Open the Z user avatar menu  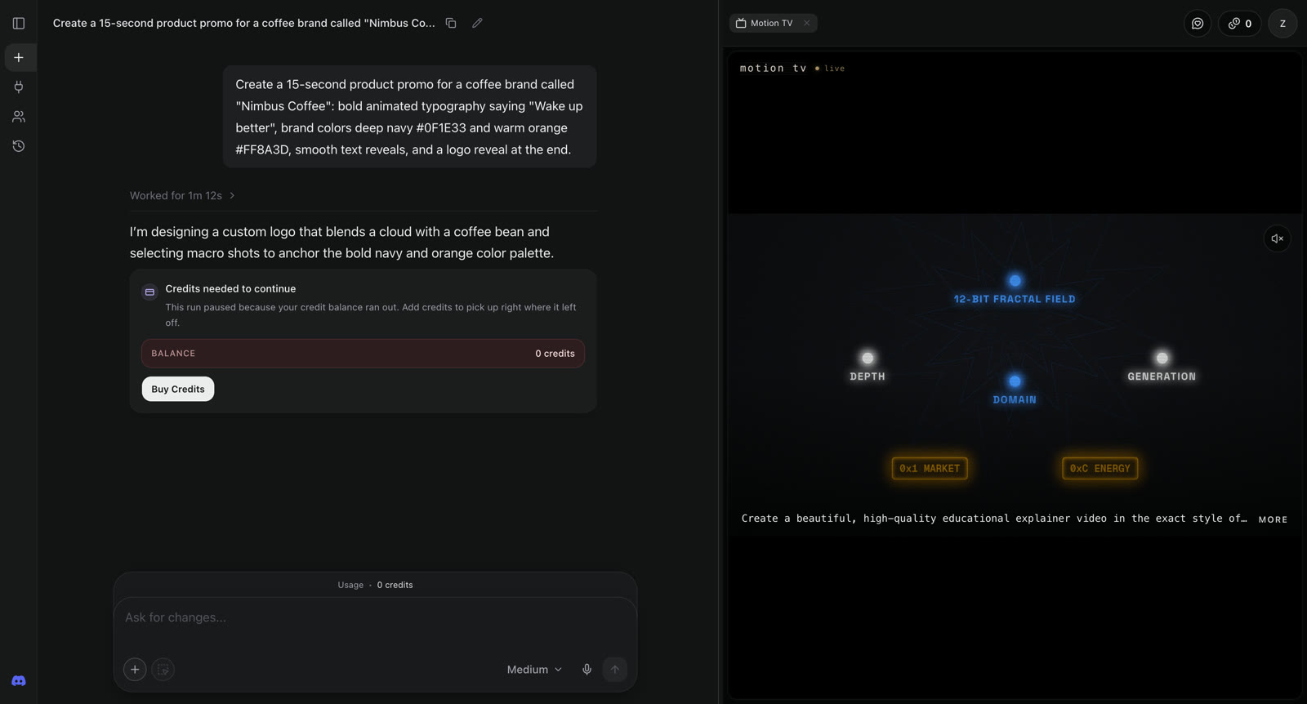[x=1282, y=24]
